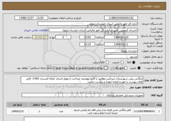Image resolution: width=171 pixels, height=121 pixels.
Task: Select the کالا radio button
Action: (x=134, y=62)
